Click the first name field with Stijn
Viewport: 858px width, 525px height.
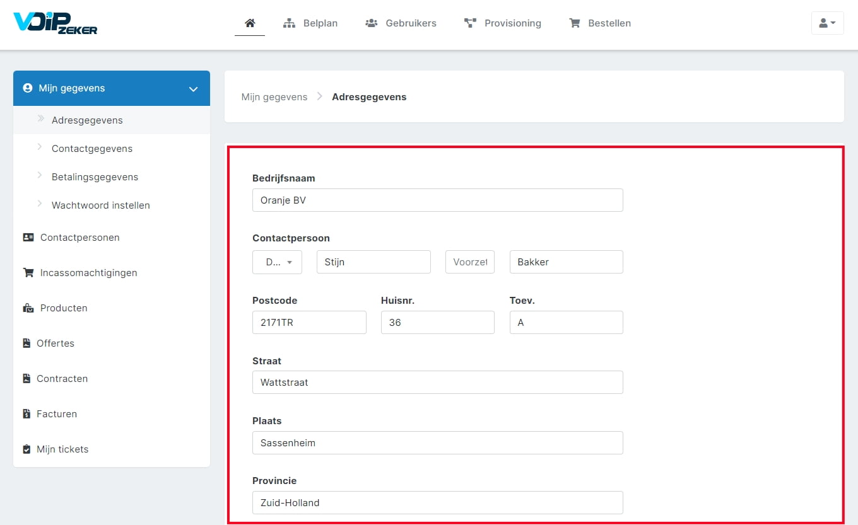pos(373,262)
